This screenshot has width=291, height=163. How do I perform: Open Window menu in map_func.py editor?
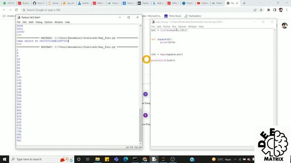pyautogui.click(x=192, y=27)
